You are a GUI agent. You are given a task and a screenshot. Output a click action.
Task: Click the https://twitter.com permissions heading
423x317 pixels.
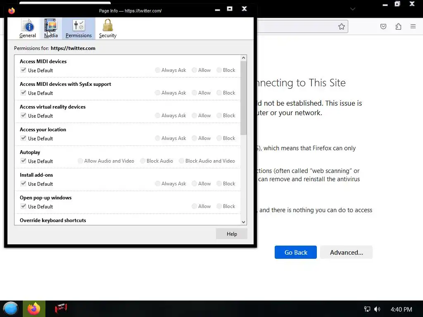click(x=73, y=48)
